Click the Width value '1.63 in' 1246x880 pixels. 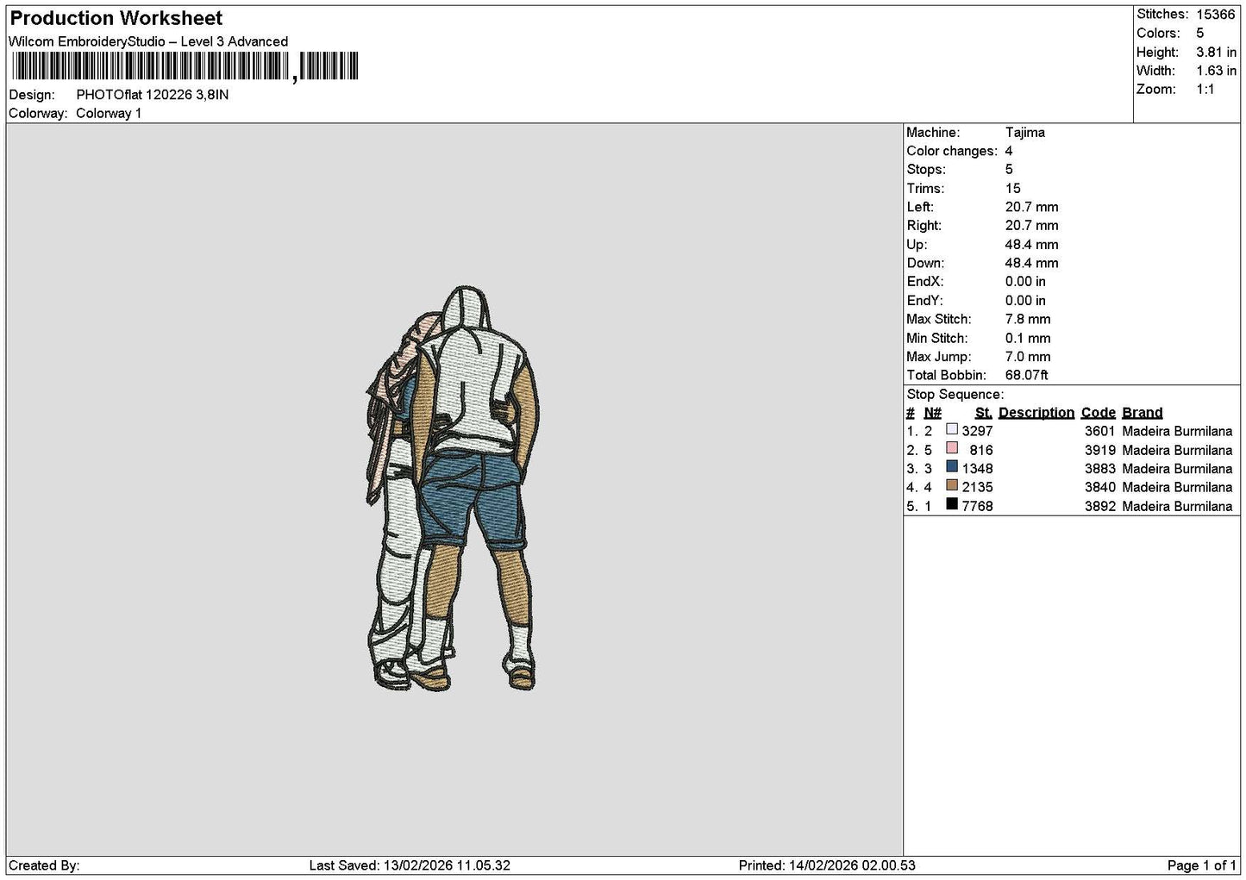tap(1216, 71)
